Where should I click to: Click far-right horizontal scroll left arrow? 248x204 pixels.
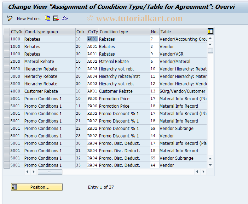tap(197, 172)
